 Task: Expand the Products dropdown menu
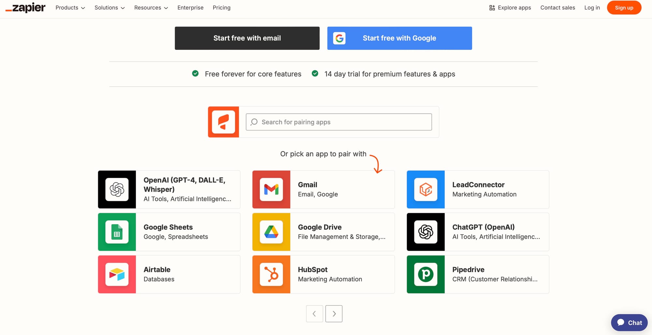coord(70,7)
